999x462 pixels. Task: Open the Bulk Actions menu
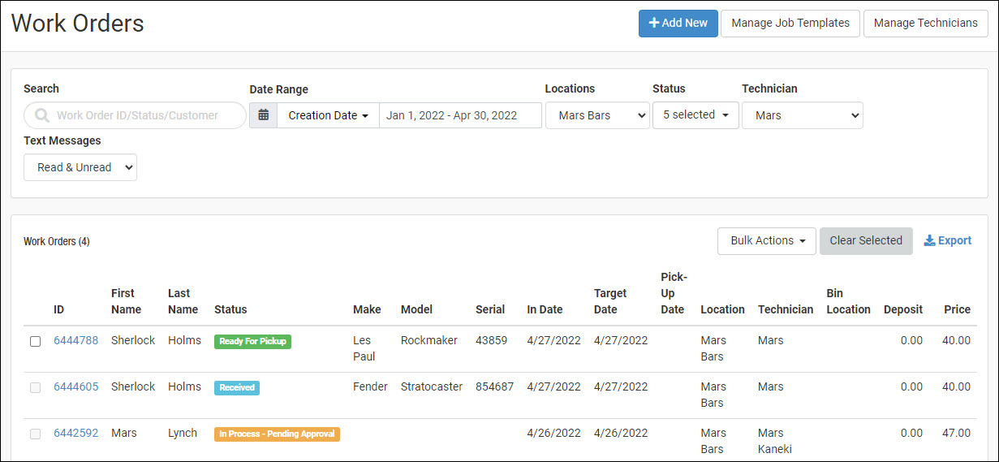tap(766, 241)
